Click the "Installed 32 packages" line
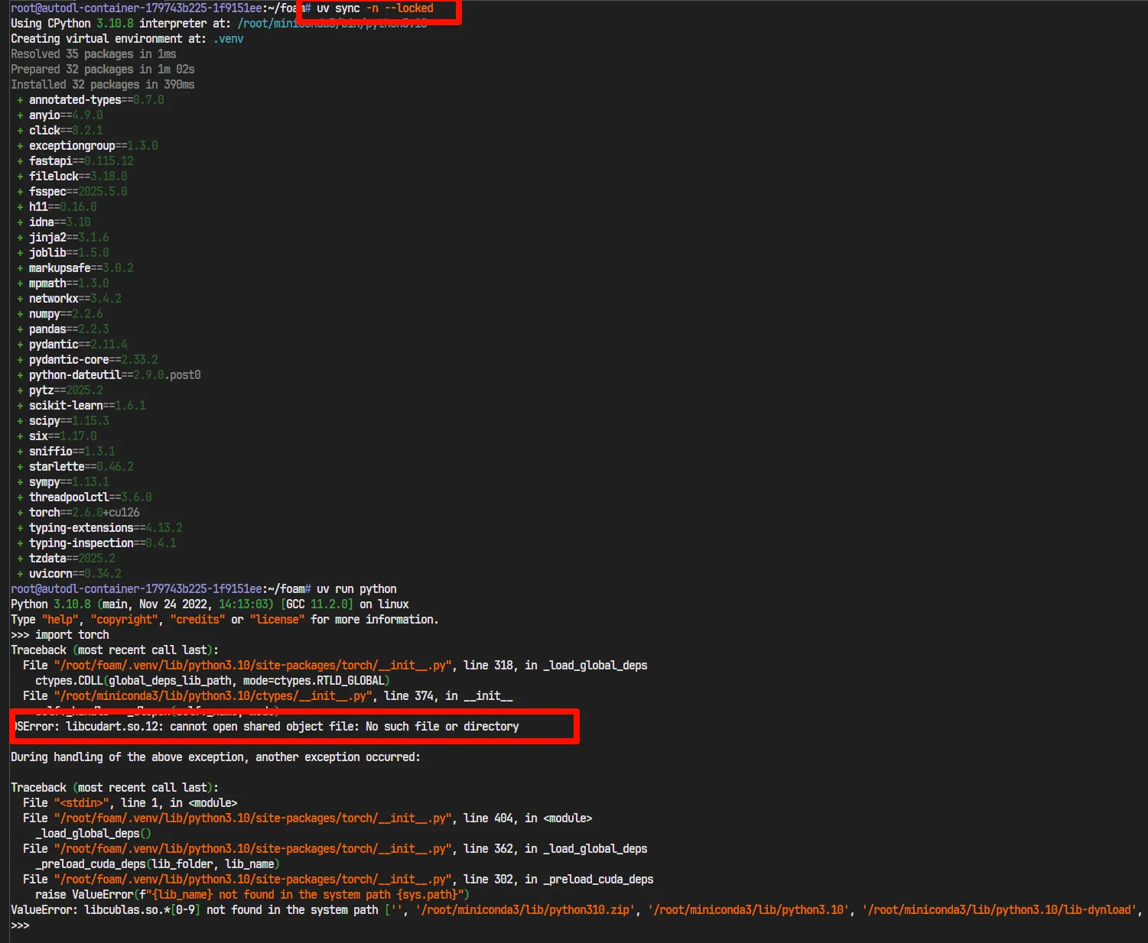The width and height of the screenshot is (1148, 943). pyautogui.click(x=102, y=85)
